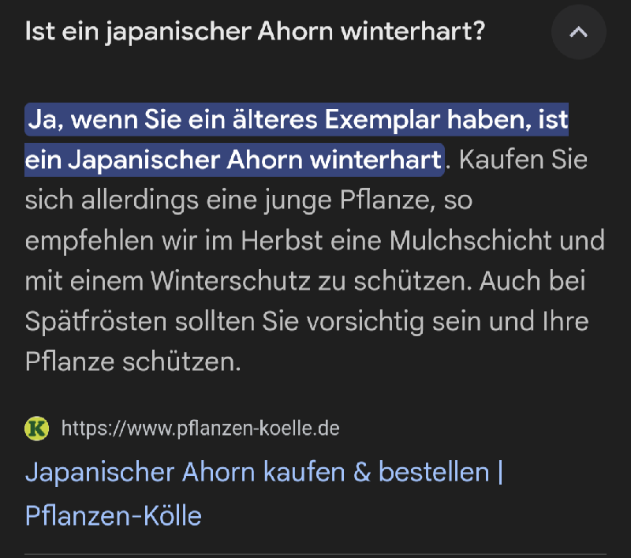
Task: Select the question "Ist ein japanischer Ahorn winterhart?"
Action: point(255,32)
